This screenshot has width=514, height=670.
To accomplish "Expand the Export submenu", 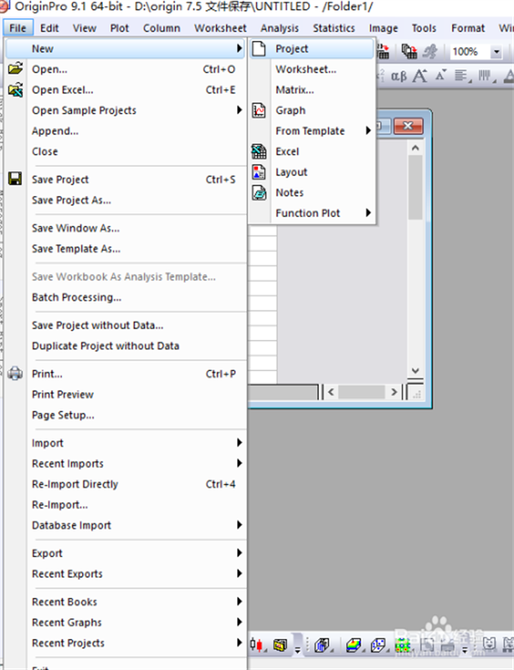I will (x=126, y=553).
